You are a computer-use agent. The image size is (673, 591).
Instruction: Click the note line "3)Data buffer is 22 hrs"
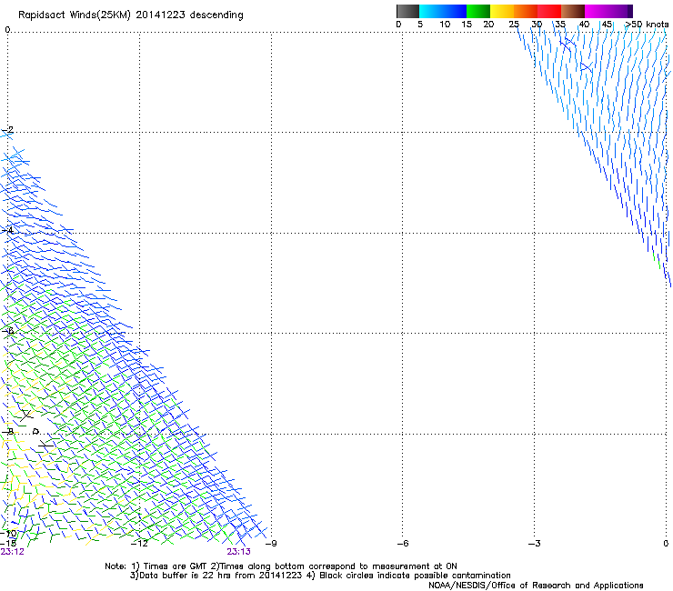click(320, 576)
